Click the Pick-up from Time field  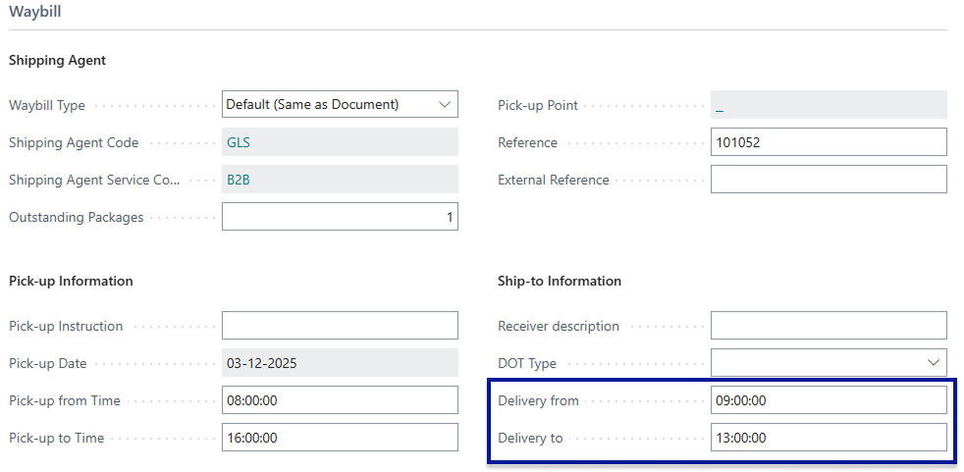[x=339, y=400]
